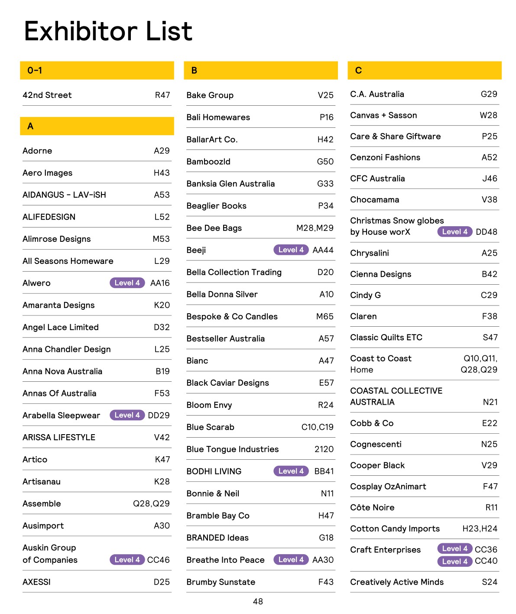Image resolution: width=516 pixels, height=614 pixels.
Task: Click Level 4 badge beside Breathe Into Peace
Action: [x=291, y=560]
